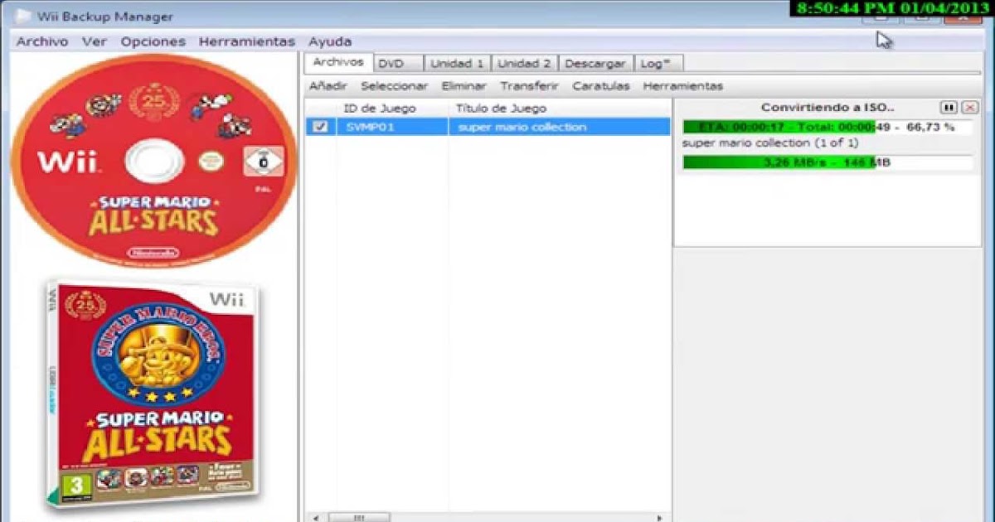Switch to the Unidad 2 tab
995x522 pixels.
pyautogui.click(x=524, y=63)
